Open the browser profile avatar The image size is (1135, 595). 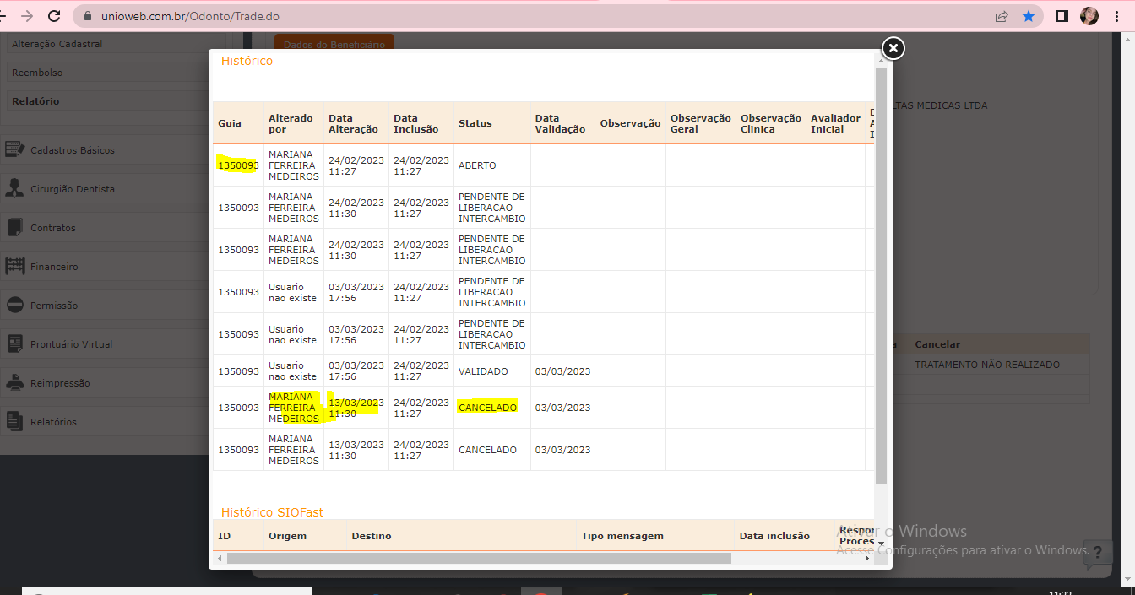point(1089,16)
